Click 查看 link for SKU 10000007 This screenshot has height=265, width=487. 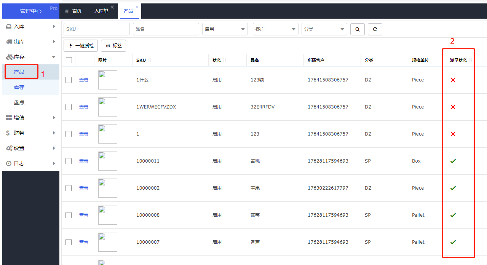[x=84, y=242]
